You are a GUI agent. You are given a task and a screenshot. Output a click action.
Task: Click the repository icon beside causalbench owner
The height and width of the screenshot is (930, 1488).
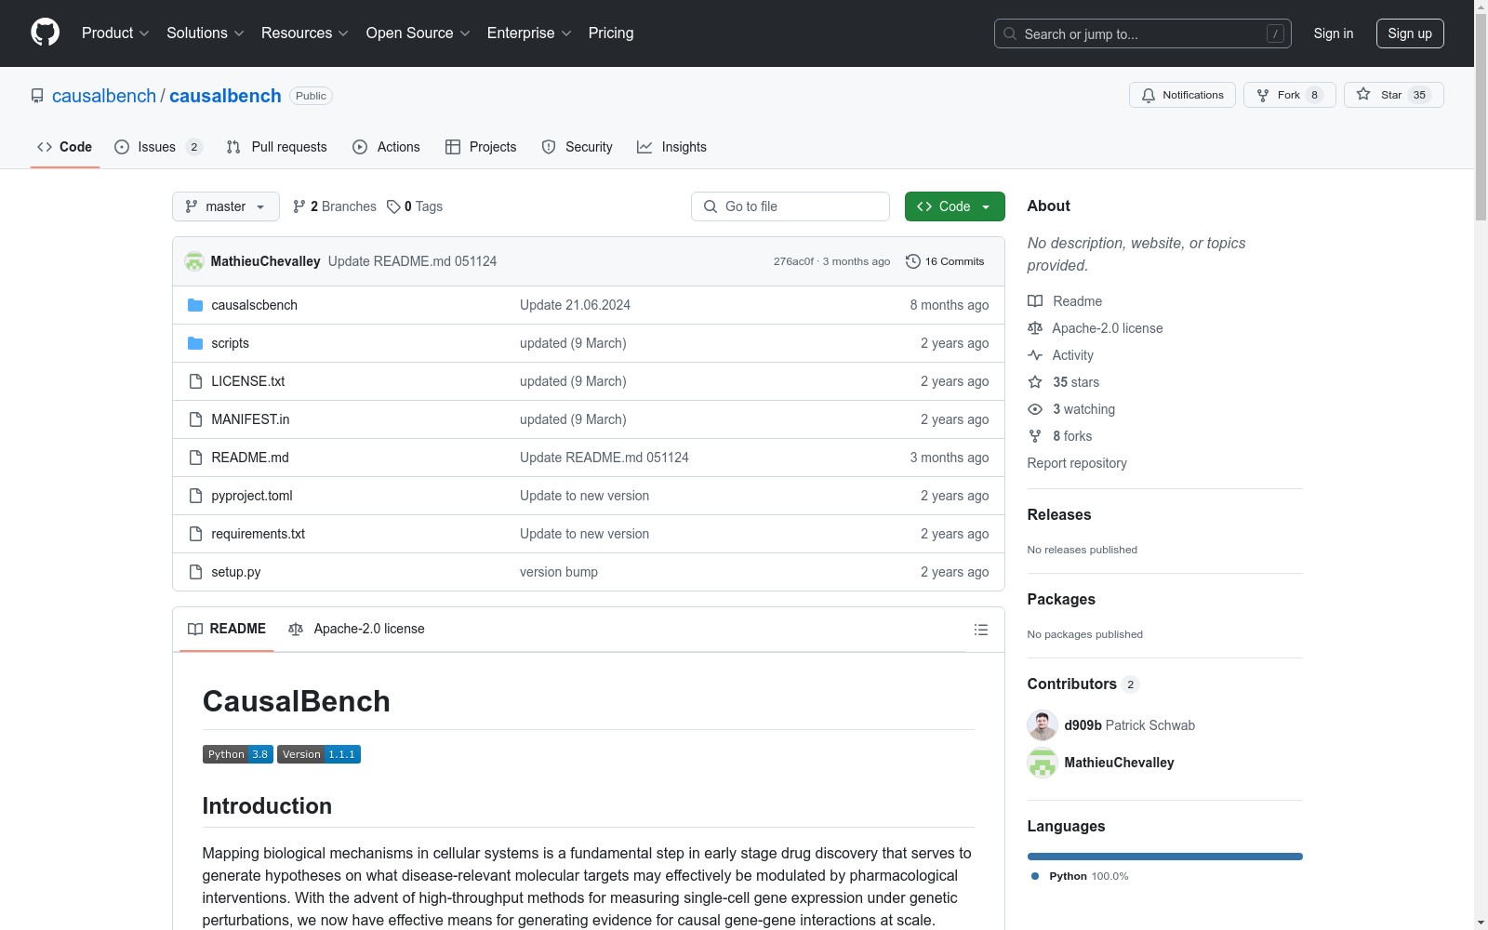tap(37, 96)
